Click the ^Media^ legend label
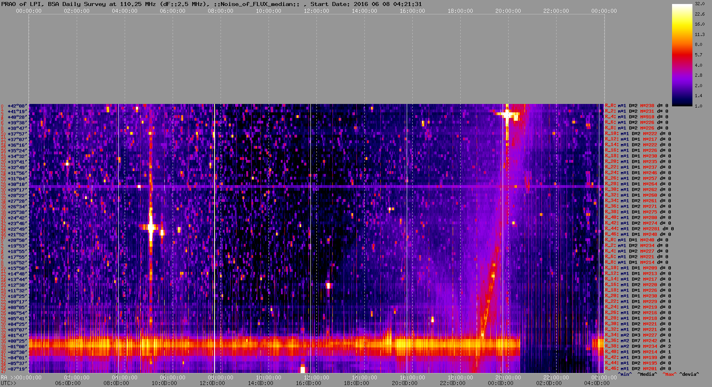The width and height of the screenshot is (712, 387). (647, 374)
